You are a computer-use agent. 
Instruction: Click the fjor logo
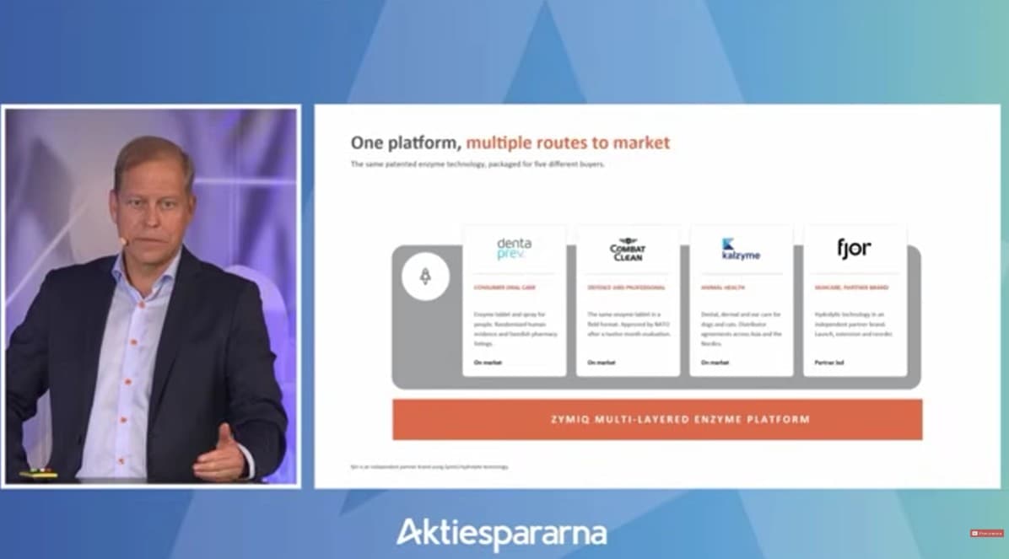tap(854, 248)
